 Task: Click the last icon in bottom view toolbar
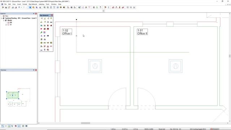point(26,126)
